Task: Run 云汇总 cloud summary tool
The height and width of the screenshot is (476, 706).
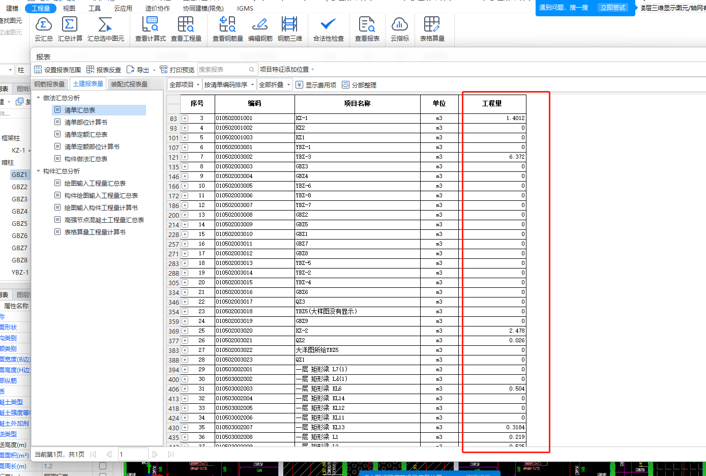Action: tap(44, 29)
